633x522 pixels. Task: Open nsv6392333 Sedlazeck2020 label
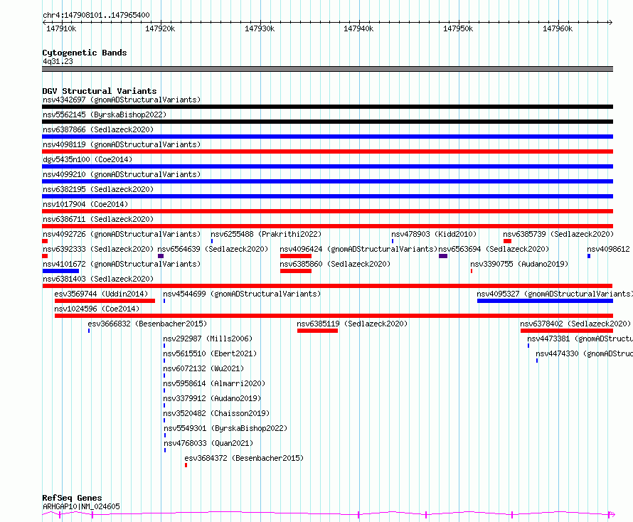pyautogui.click(x=98, y=249)
